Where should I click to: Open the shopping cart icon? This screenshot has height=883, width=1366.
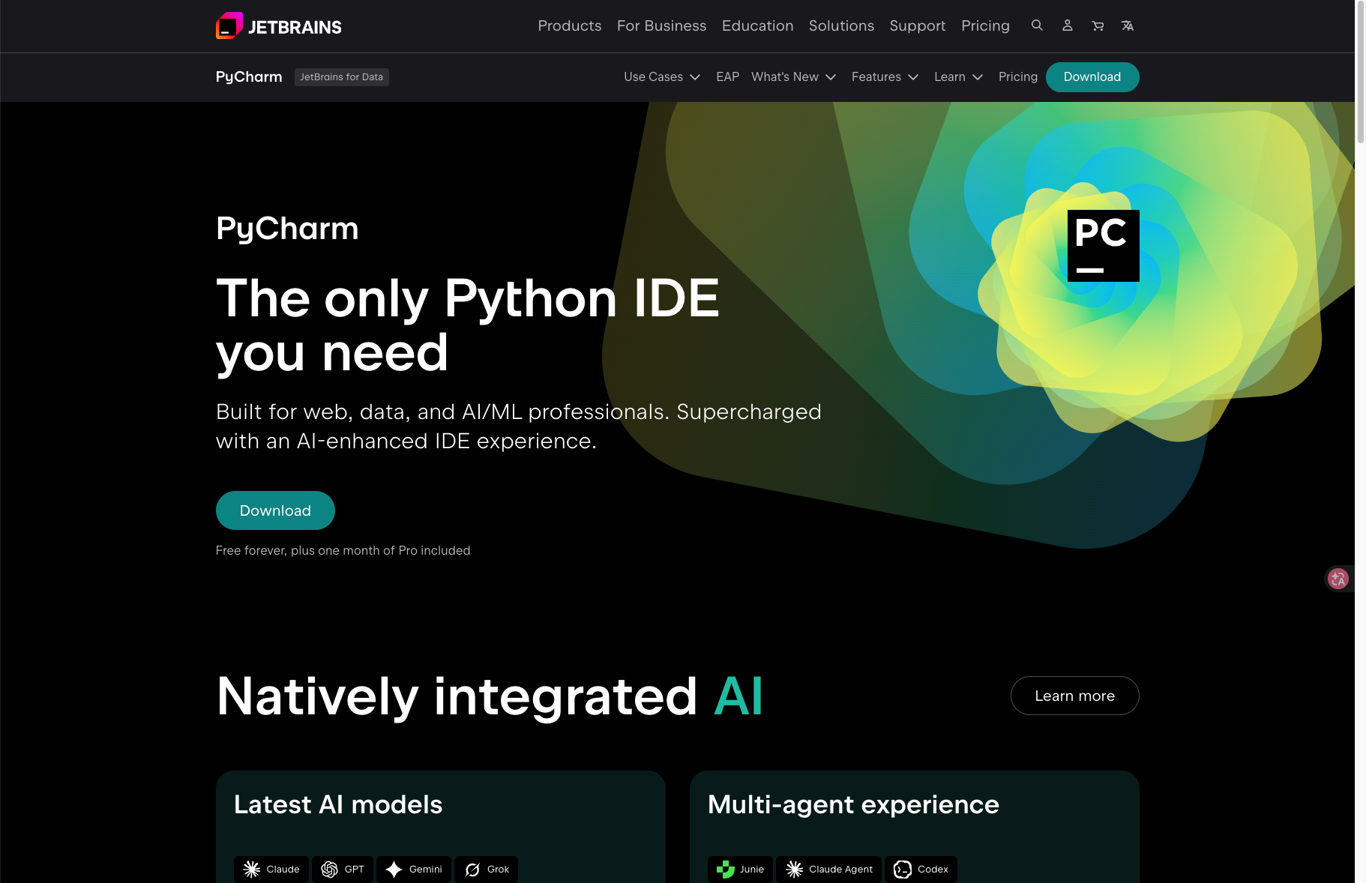[1098, 25]
